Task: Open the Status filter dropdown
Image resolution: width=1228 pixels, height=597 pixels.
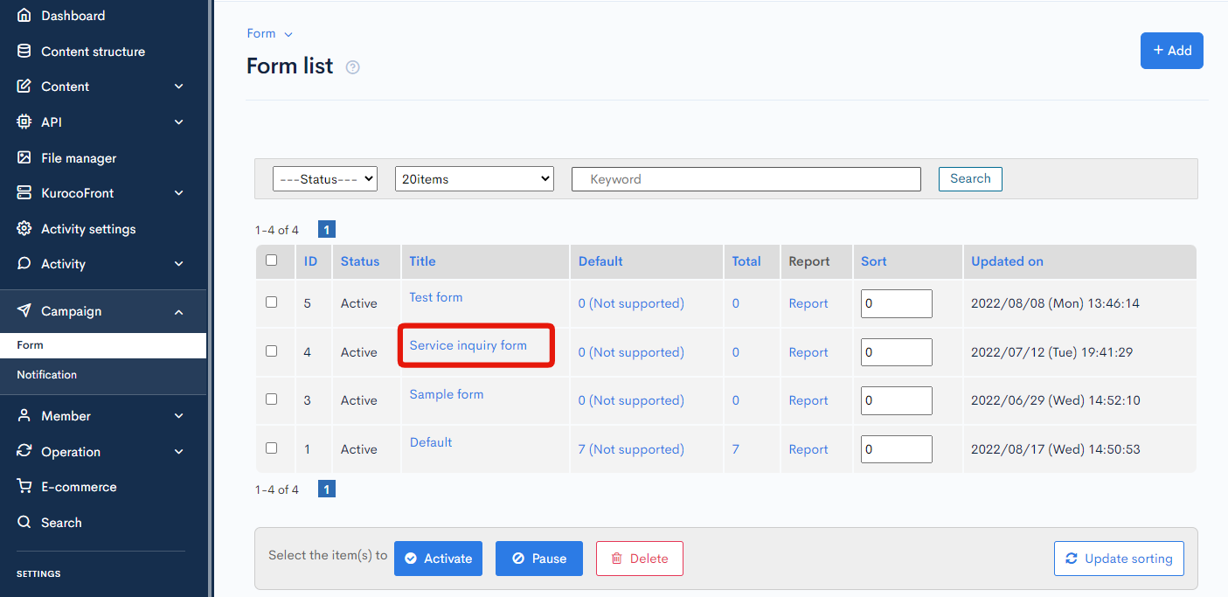Action: 324,178
